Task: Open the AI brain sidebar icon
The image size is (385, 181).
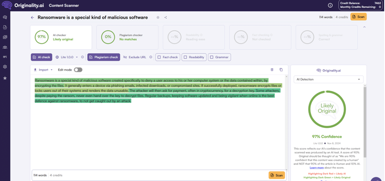Action: pyautogui.click(x=5, y=17)
